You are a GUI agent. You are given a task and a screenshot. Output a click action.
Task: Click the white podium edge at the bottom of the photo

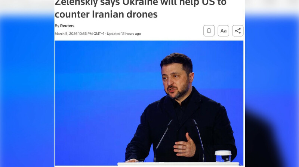tap(178, 164)
